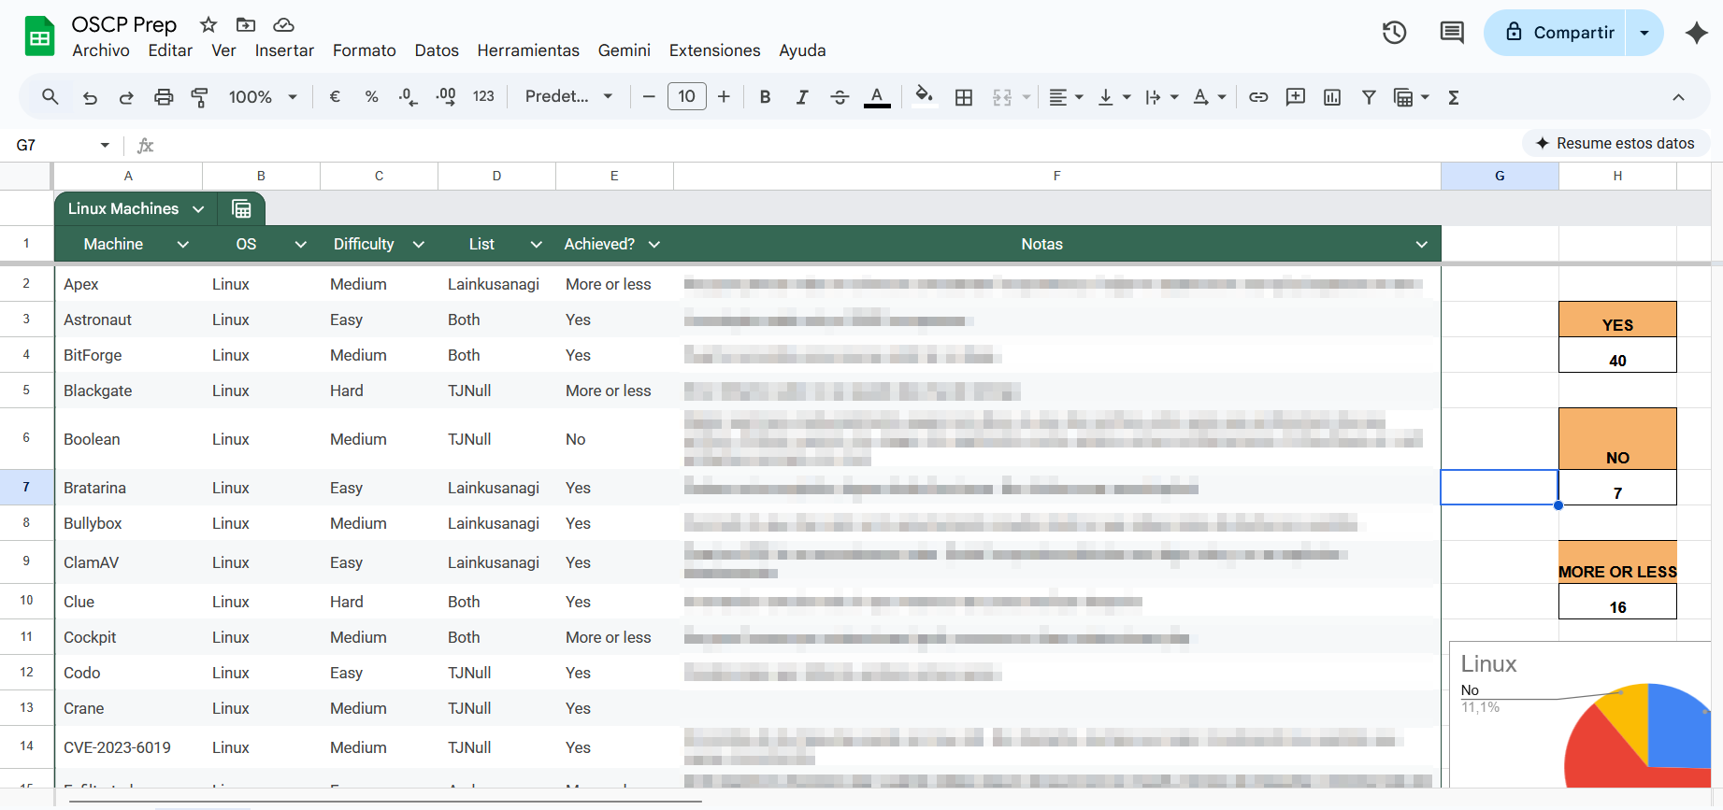1723x810 pixels.
Task: Open the Extensiones menu
Action: point(714,50)
